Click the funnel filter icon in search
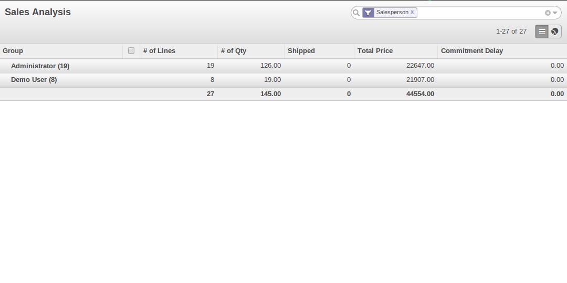567x283 pixels. (368, 13)
